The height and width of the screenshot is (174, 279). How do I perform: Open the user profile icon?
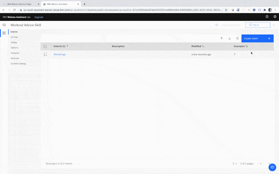[275, 17]
